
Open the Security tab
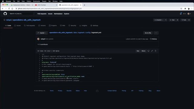[x=72, y=25]
